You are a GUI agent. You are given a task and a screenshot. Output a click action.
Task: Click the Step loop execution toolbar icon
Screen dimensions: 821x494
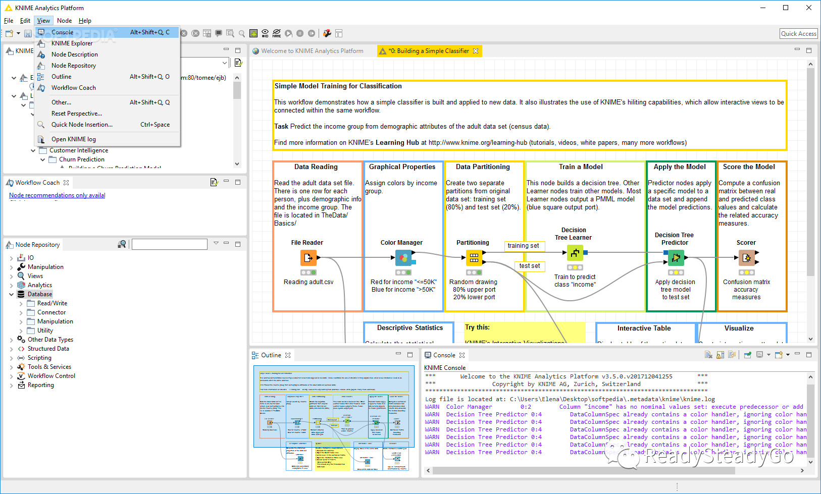point(288,33)
